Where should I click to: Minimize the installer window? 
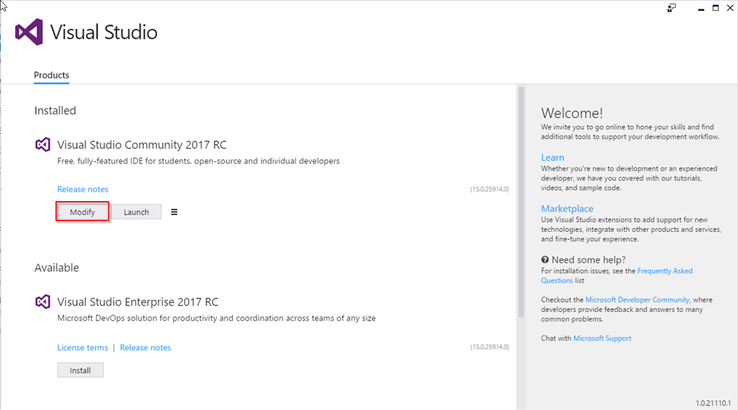[701, 8]
